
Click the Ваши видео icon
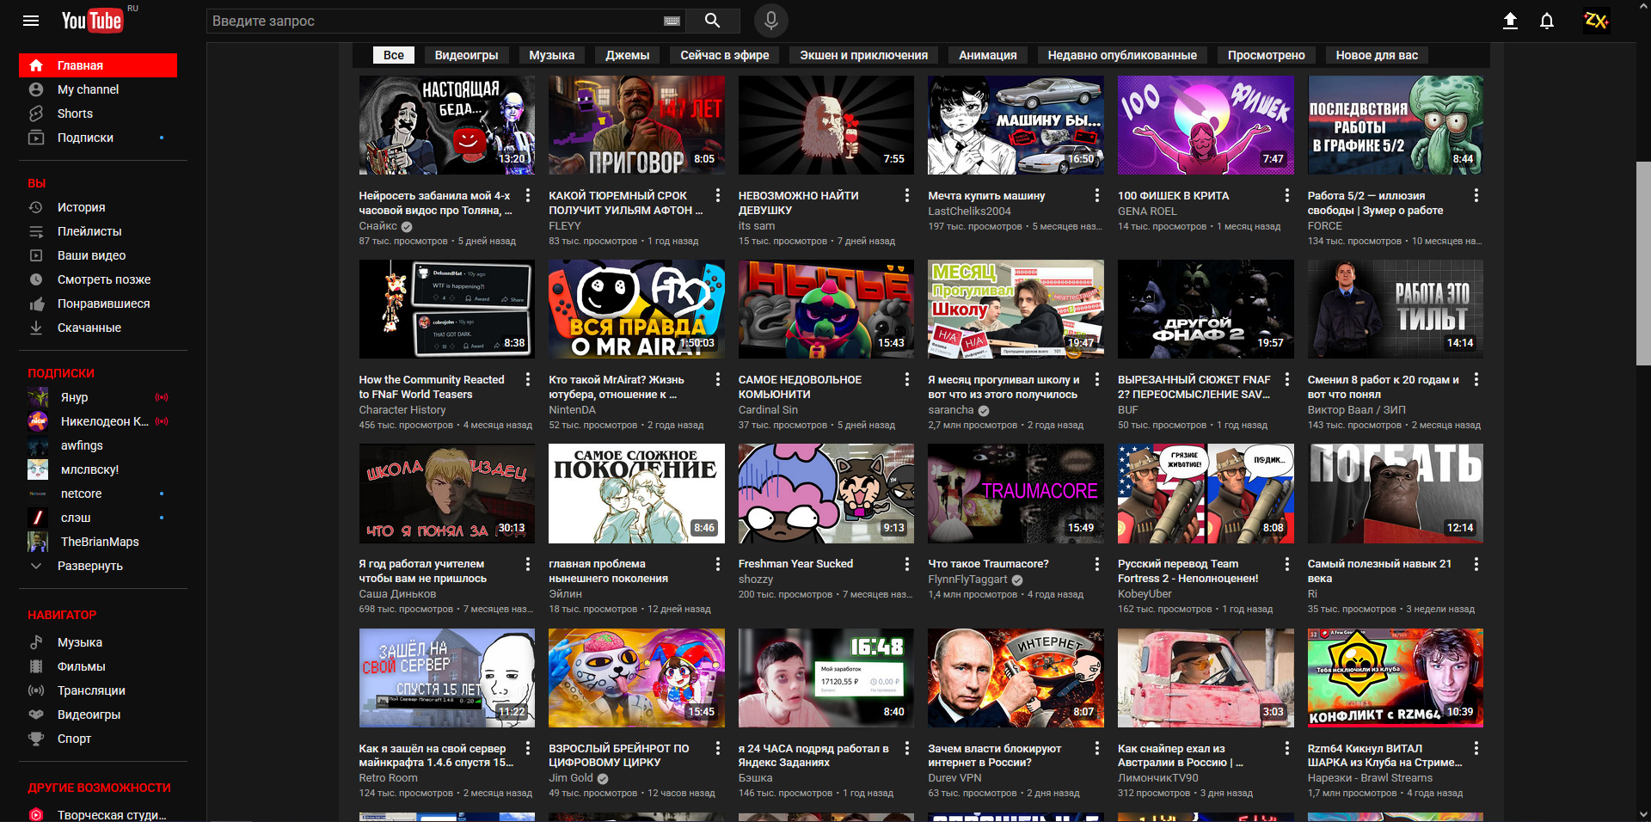[x=36, y=255]
